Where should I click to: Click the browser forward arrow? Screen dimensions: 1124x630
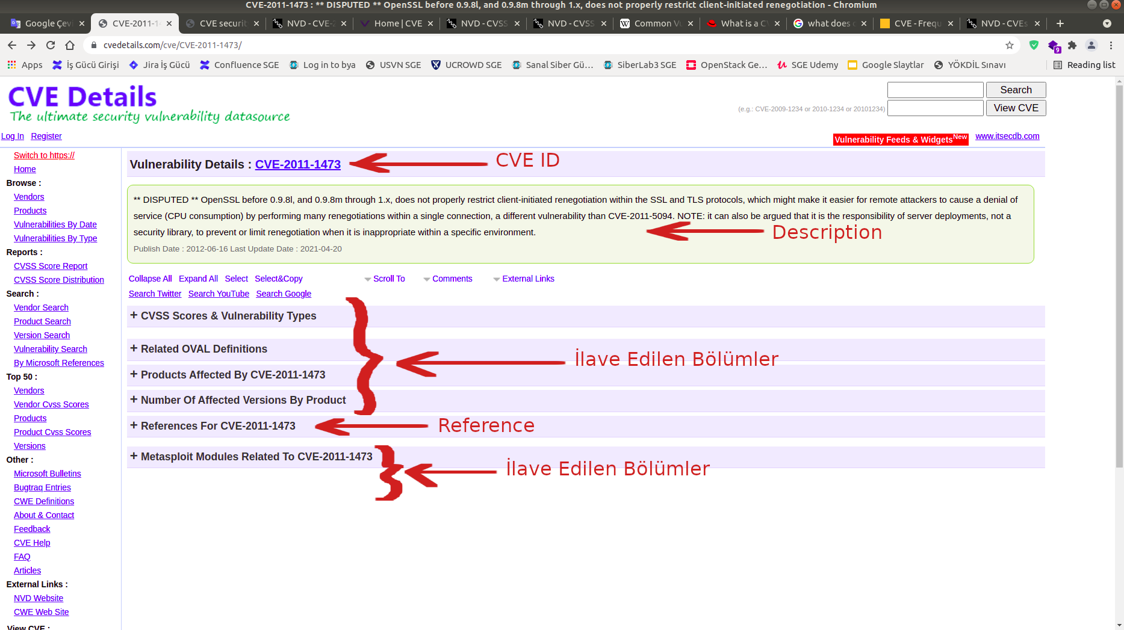(x=31, y=45)
